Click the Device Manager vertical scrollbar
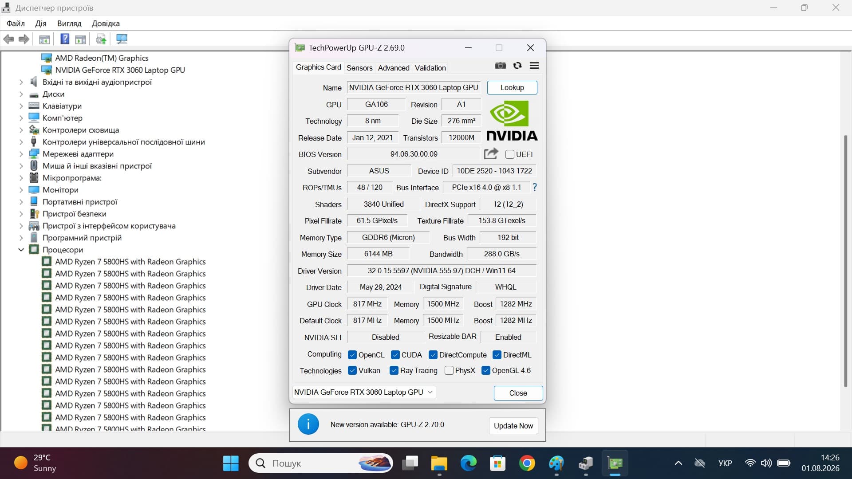The height and width of the screenshot is (479, 852). (845, 261)
